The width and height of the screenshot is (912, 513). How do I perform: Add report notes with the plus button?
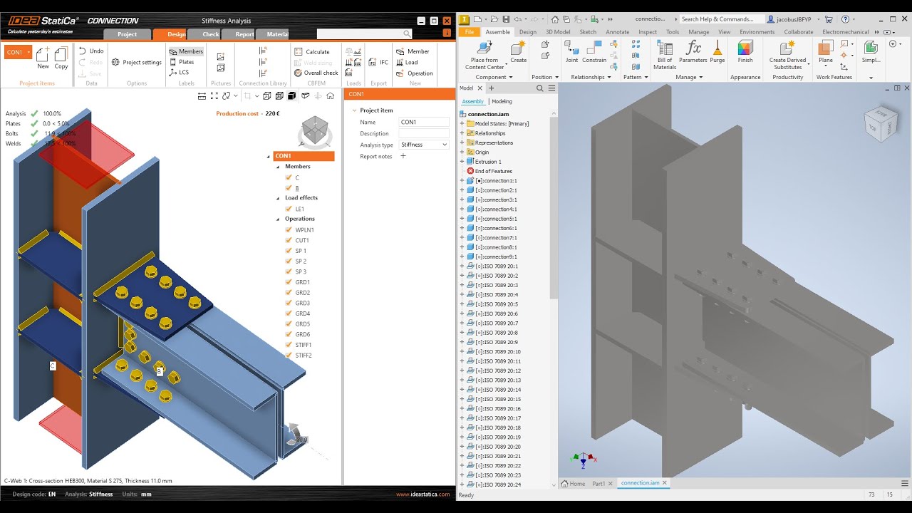(403, 156)
